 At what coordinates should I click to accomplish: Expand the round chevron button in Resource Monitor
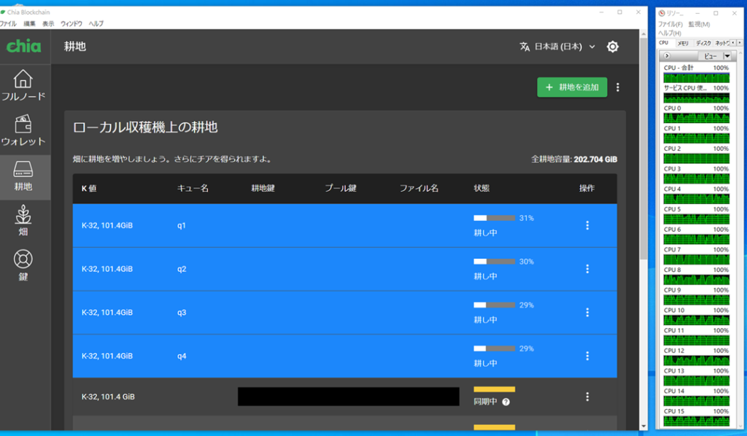(667, 56)
